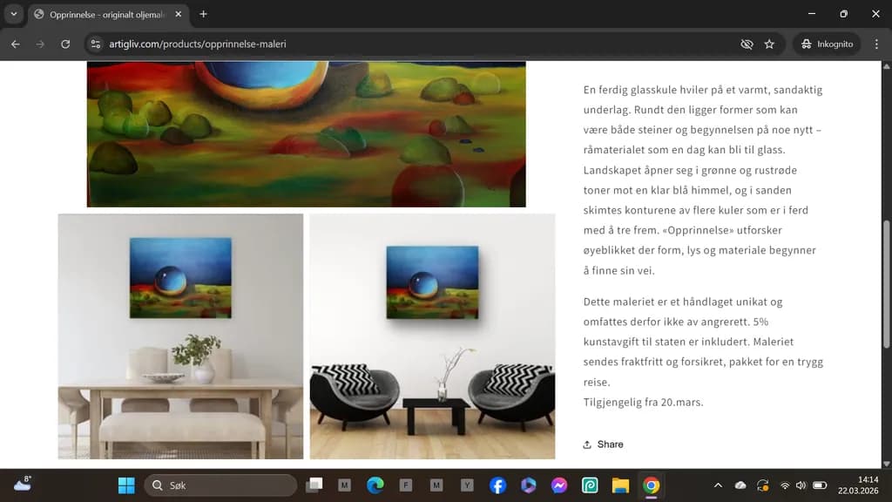Open the Inkognito profile button
Screen dimensions: 892x502
click(828, 44)
